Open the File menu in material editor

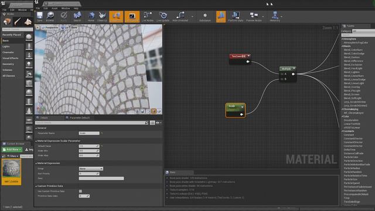point(38,8)
